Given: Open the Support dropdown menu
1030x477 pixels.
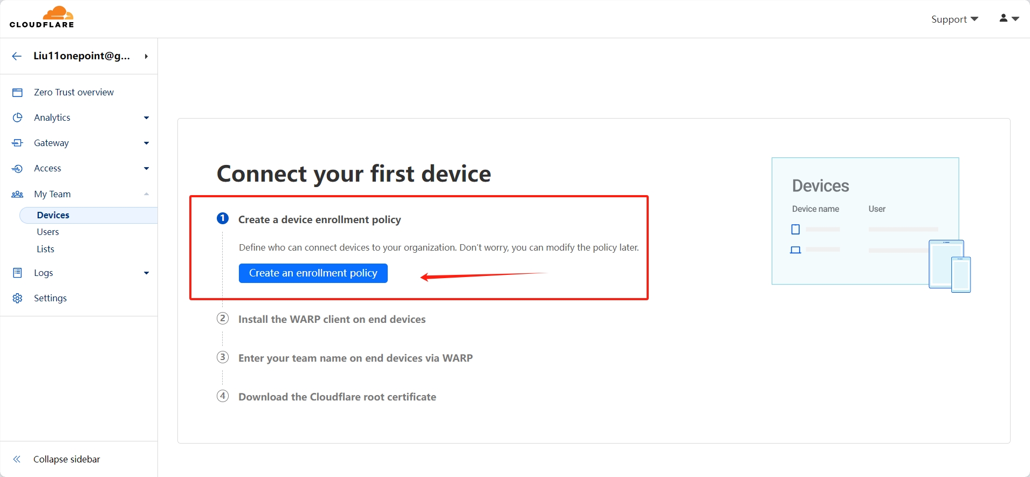Looking at the screenshot, I should [955, 19].
